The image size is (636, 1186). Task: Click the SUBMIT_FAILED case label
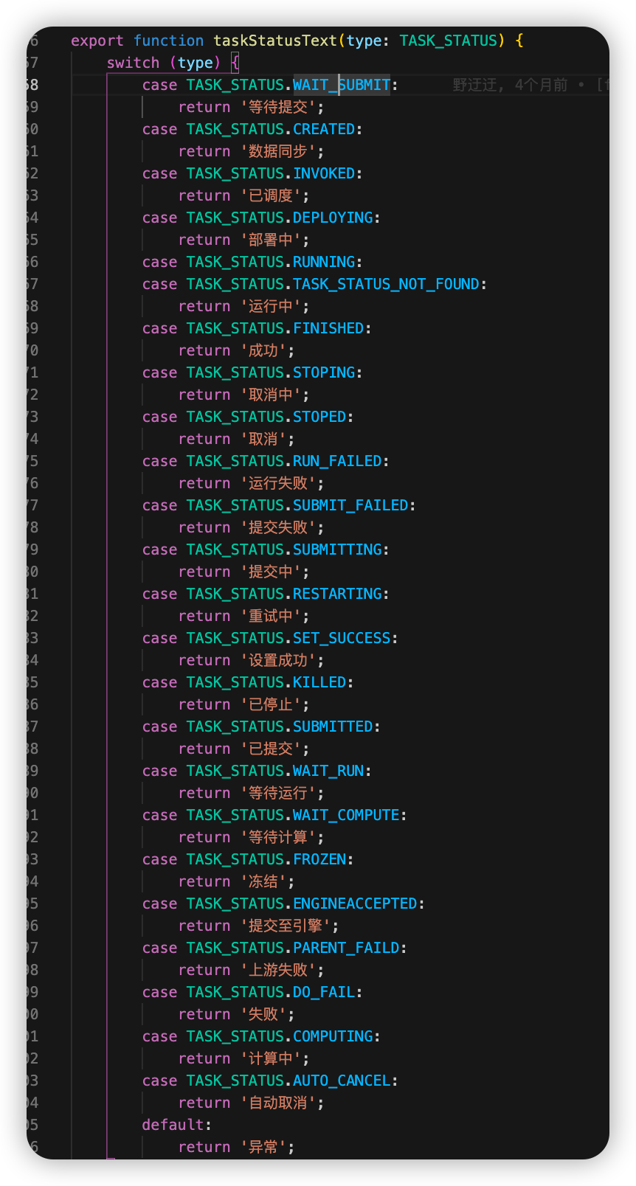350,505
